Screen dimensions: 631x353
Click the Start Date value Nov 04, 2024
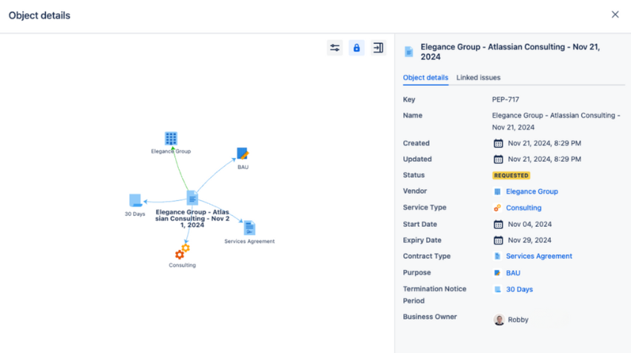(529, 225)
